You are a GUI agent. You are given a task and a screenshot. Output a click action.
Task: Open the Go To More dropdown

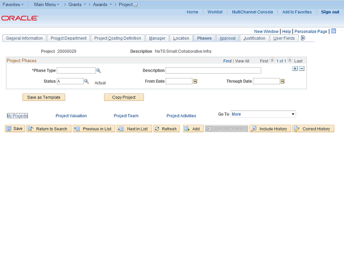(x=263, y=114)
